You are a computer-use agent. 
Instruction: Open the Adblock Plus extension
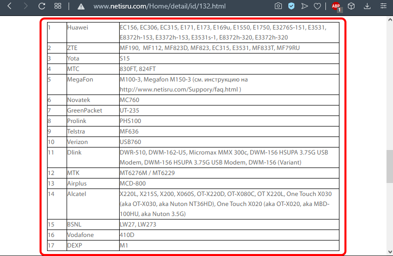(x=336, y=6)
